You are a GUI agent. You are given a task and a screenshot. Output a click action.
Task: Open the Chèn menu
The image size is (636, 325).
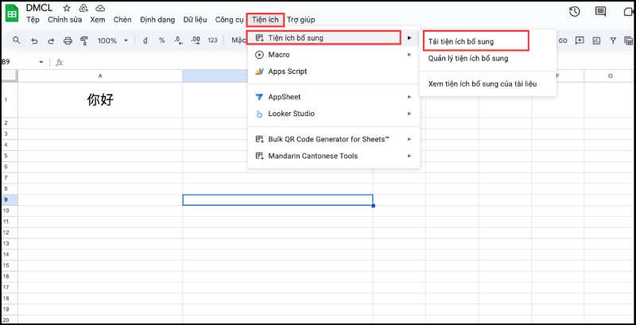click(122, 19)
